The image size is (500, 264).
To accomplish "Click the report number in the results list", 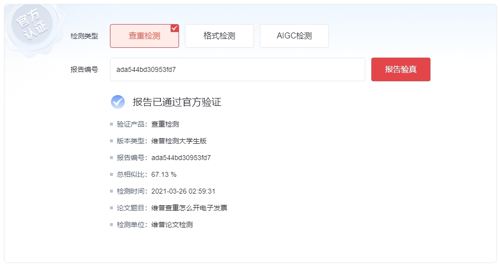I will tap(181, 158).
